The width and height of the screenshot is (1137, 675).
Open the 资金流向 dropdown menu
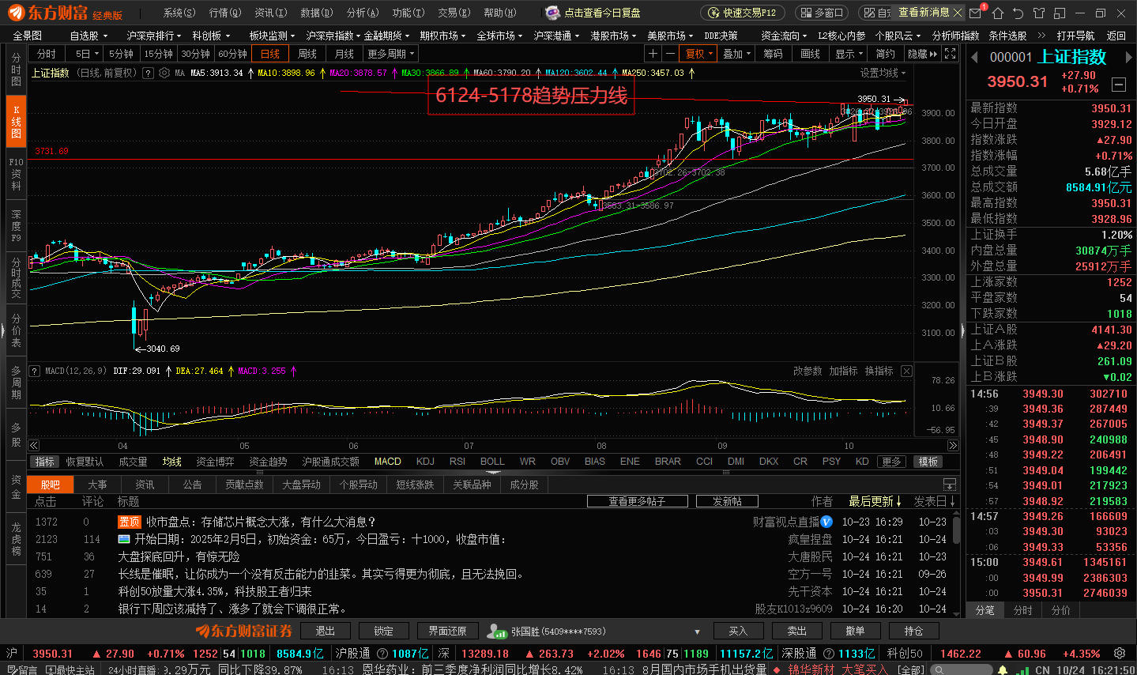pyautogui.click(x=784, y=36)
